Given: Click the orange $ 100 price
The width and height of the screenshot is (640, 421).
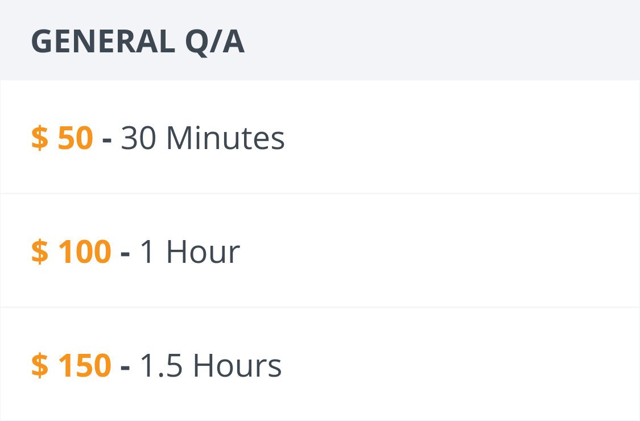Looking at the screenshot, I should (71, 251).
